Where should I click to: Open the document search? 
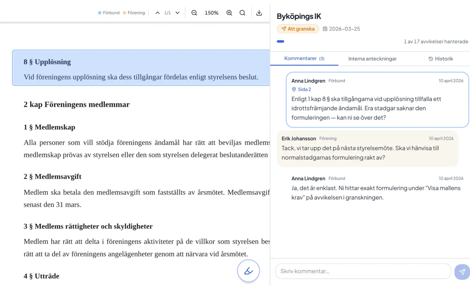[242, 13]
